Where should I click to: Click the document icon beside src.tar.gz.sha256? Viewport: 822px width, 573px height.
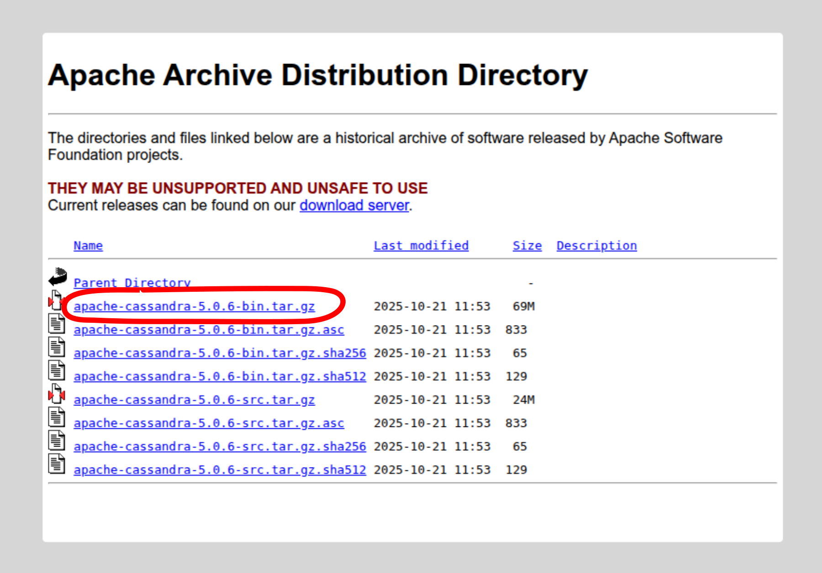click(x=57, y=440)
